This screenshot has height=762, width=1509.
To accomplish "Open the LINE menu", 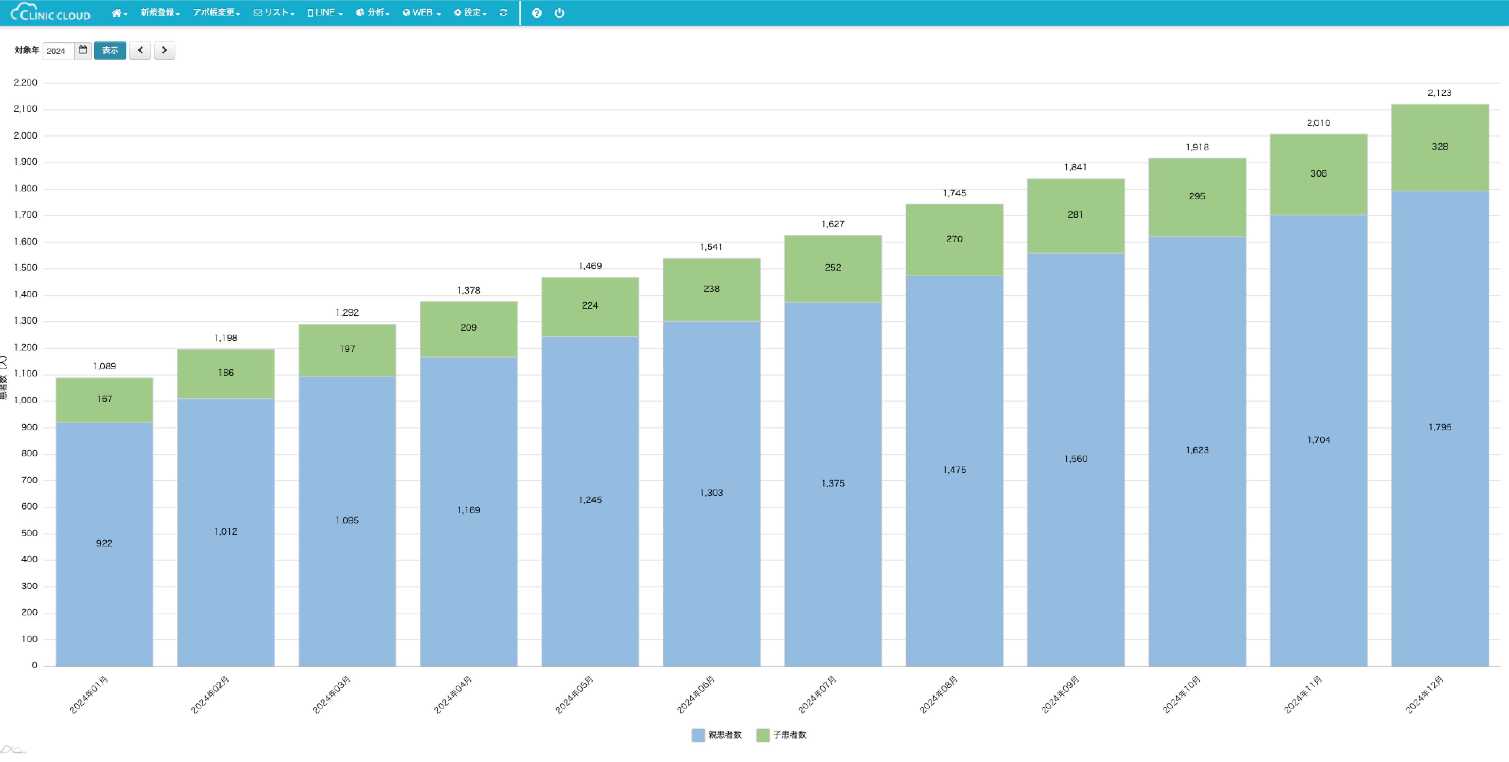I will click(325, 13).
